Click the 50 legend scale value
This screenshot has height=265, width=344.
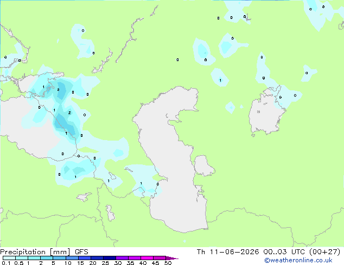pyautogui.click(x=168, y=263)
